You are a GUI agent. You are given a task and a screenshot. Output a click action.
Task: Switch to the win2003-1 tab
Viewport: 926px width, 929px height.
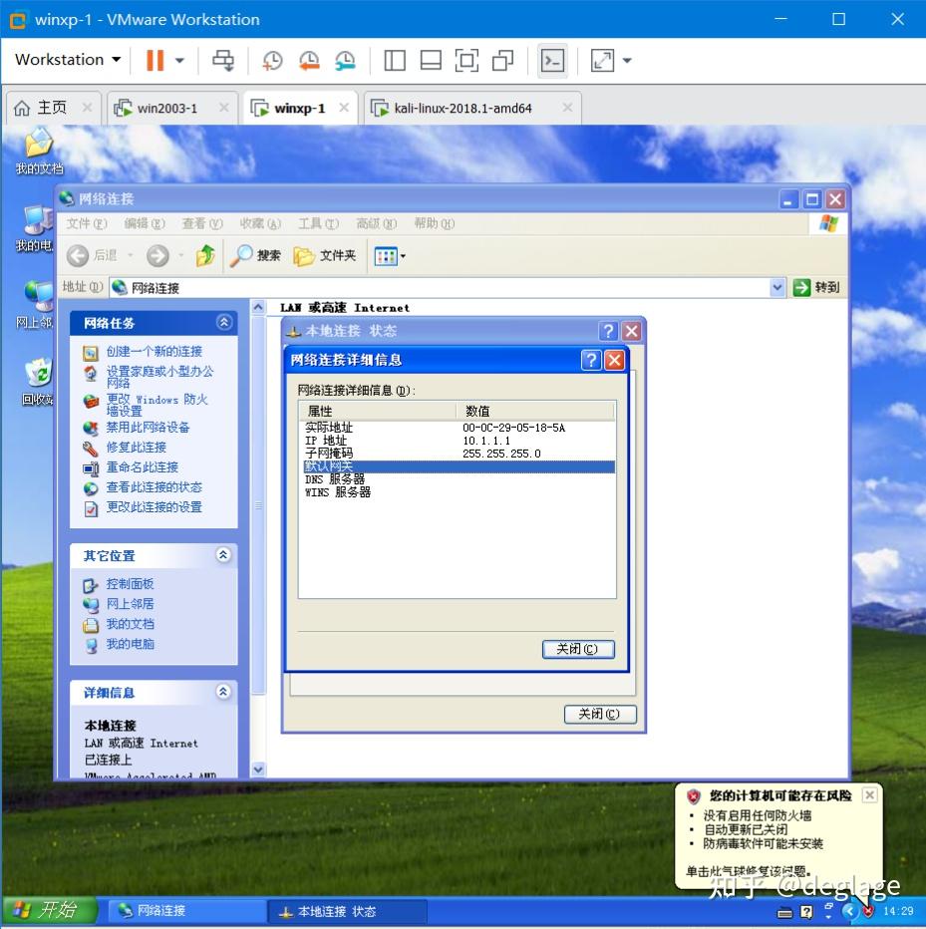(167, 108)
